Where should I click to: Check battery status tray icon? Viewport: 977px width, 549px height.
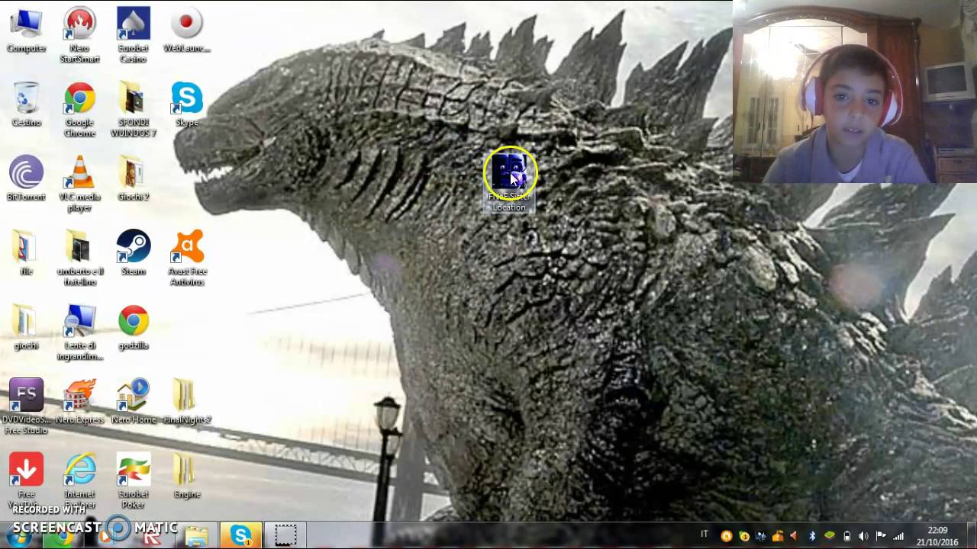[x=846, y=536]
